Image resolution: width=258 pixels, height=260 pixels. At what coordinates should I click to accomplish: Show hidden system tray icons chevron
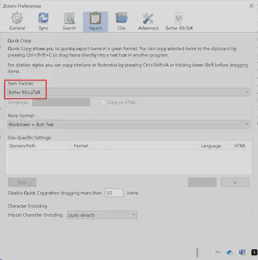coord(218,252)
